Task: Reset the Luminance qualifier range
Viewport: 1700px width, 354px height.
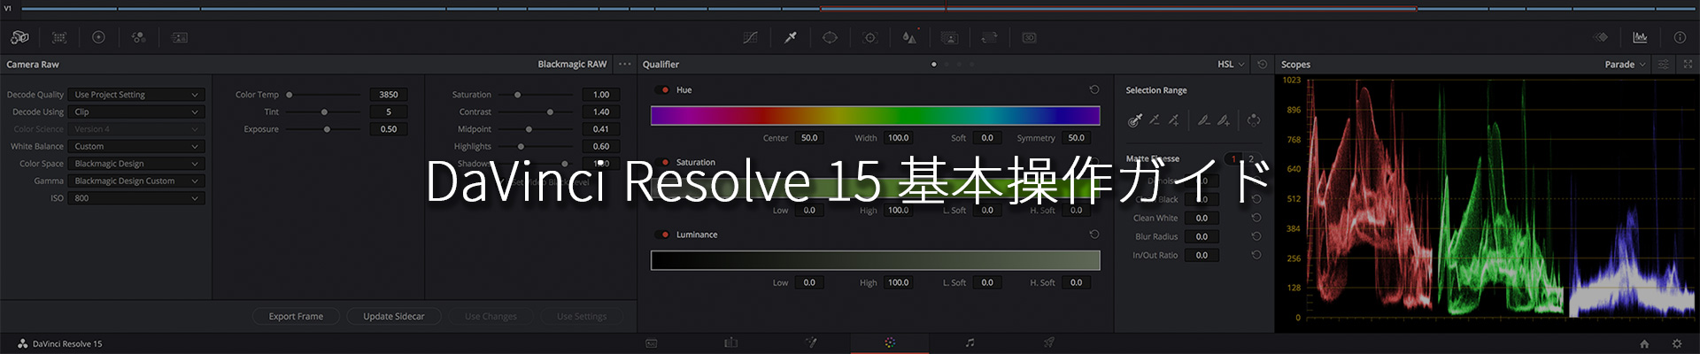Action: pos(1094,235)
